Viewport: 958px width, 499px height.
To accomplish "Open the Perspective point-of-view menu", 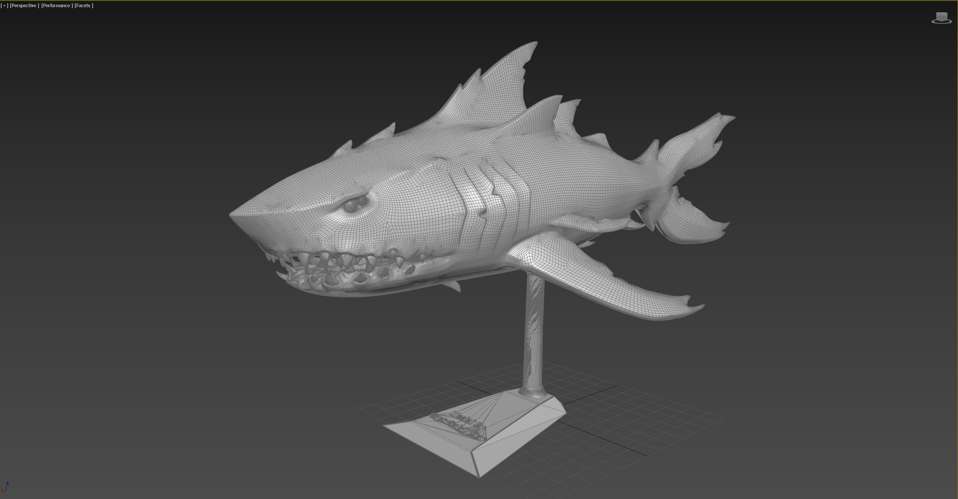I will click(x=24, y=6).
